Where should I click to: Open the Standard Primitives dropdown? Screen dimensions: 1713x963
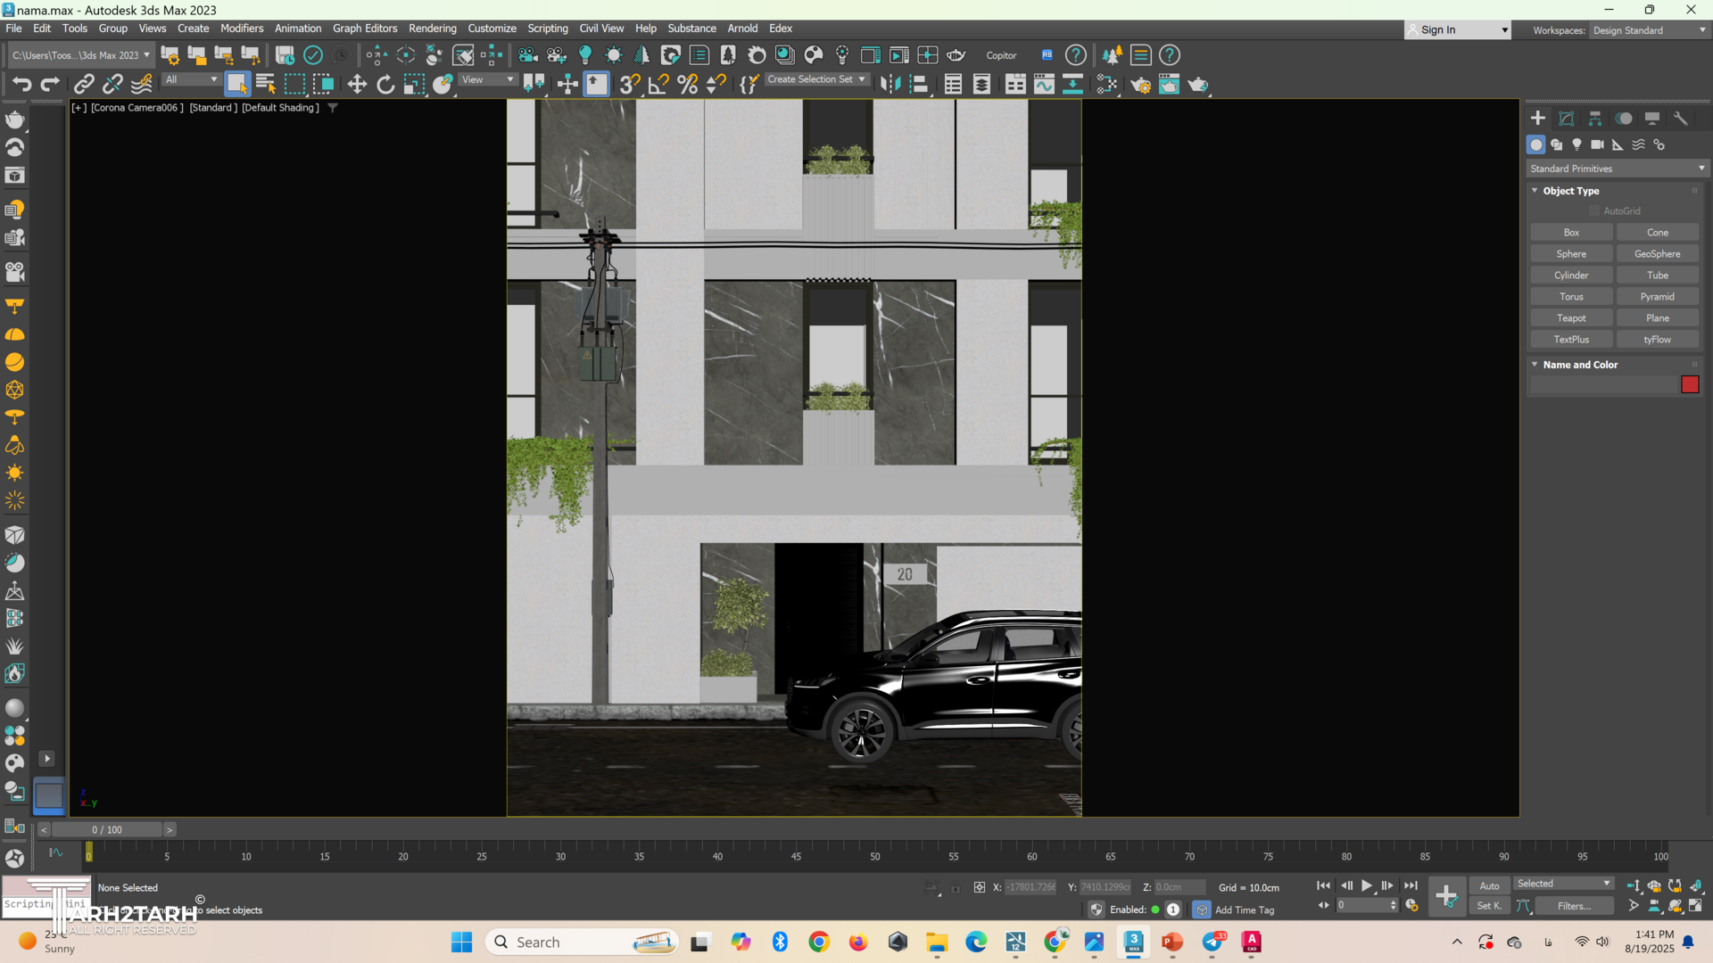point(1617,169)
